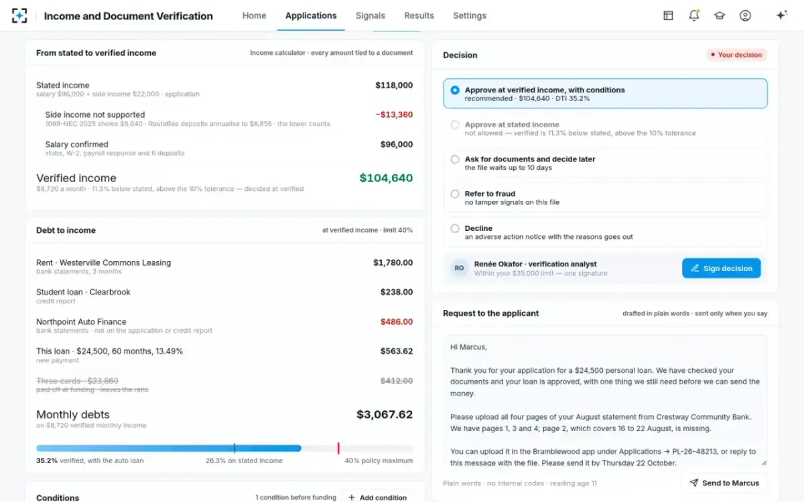Click the RO analyst avatar
The height and width of the screenshot is (502, 804).
[459, 268]
